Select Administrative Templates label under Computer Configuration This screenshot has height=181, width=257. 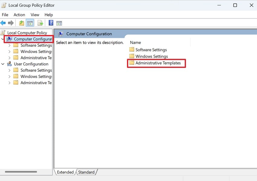[36, 58]
